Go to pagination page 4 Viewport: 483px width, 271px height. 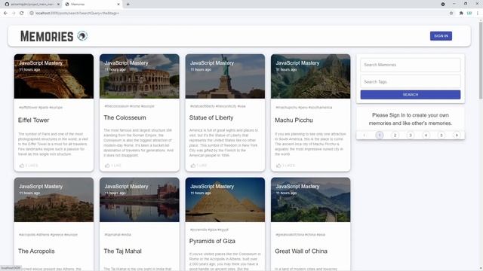tap(426, 135)
